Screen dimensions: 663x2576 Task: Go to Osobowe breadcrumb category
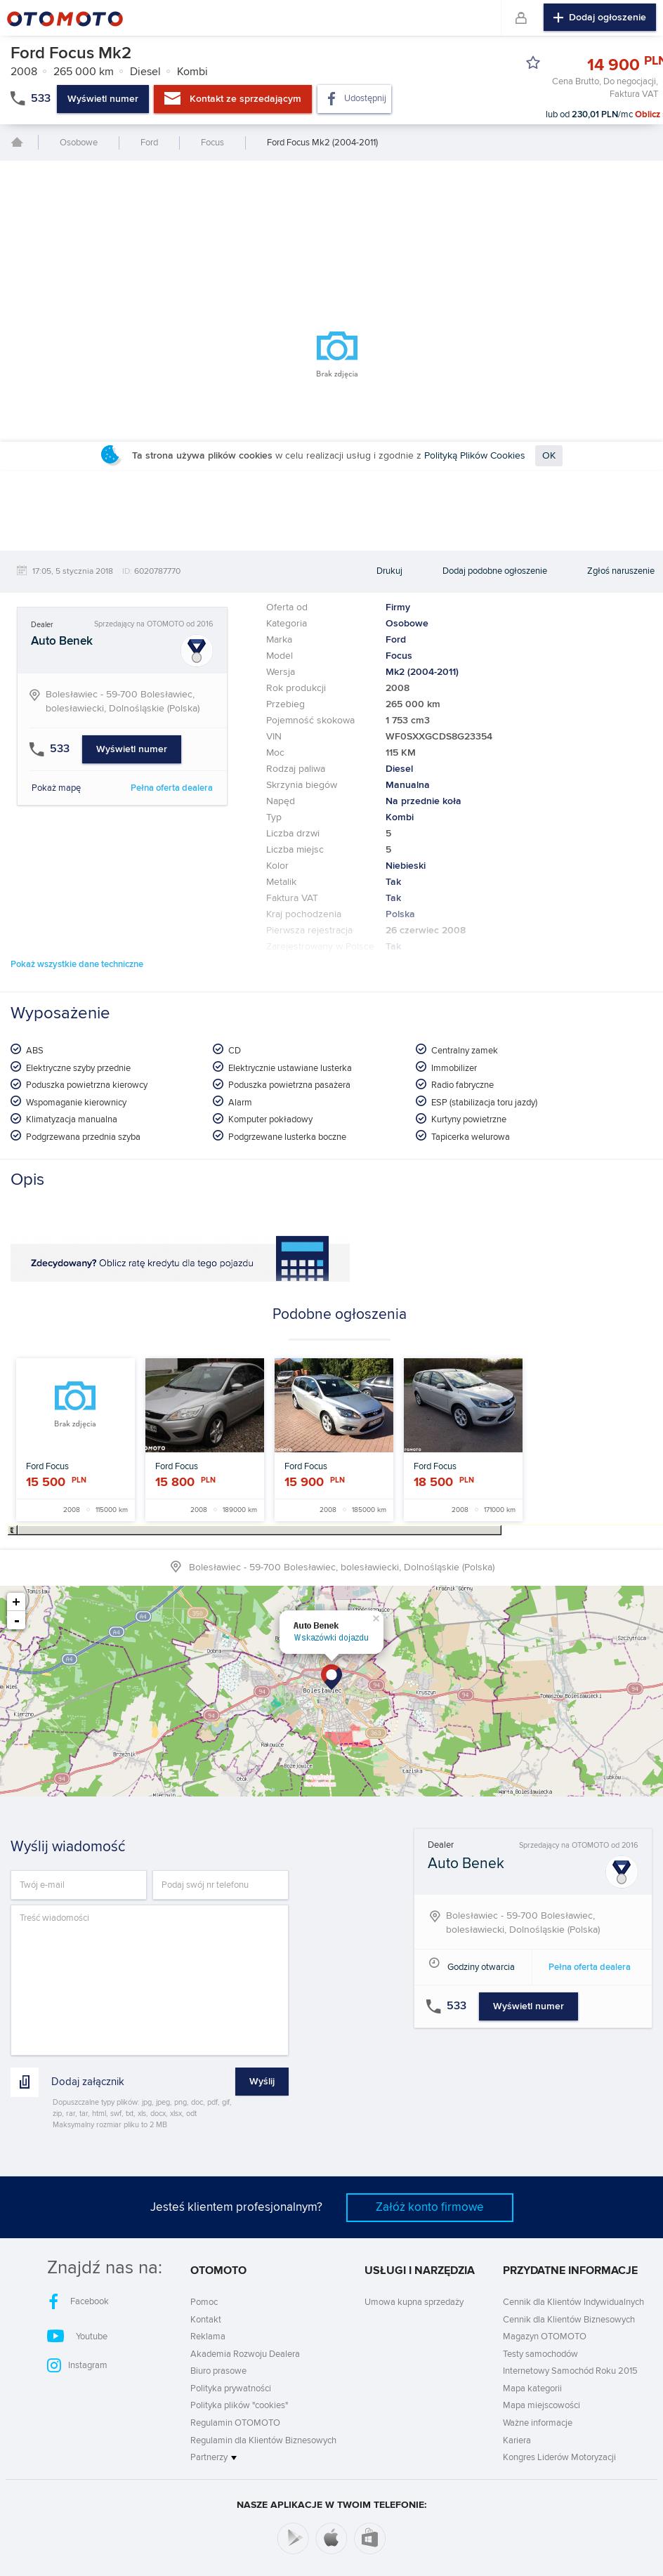[78, 142]
